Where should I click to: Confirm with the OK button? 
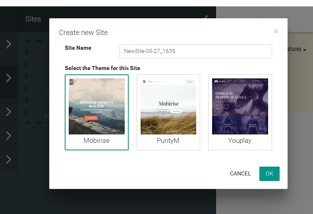click(269, 174)
